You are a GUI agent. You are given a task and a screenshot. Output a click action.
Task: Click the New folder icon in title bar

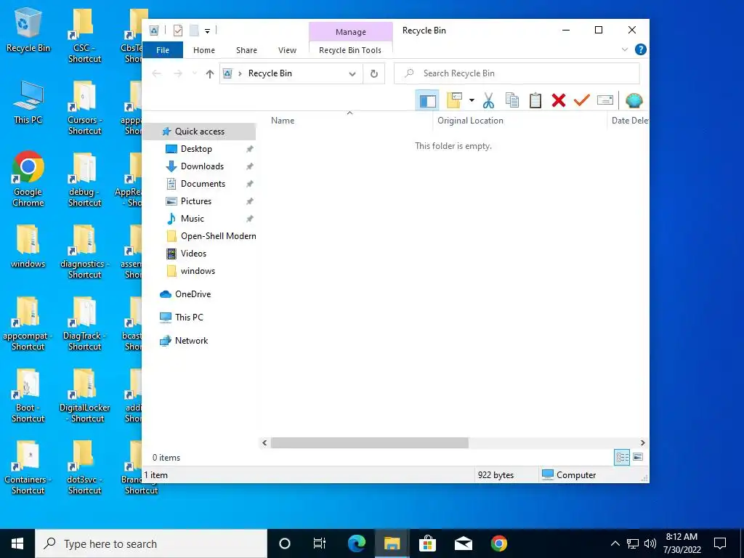click(x=194, y=31)
